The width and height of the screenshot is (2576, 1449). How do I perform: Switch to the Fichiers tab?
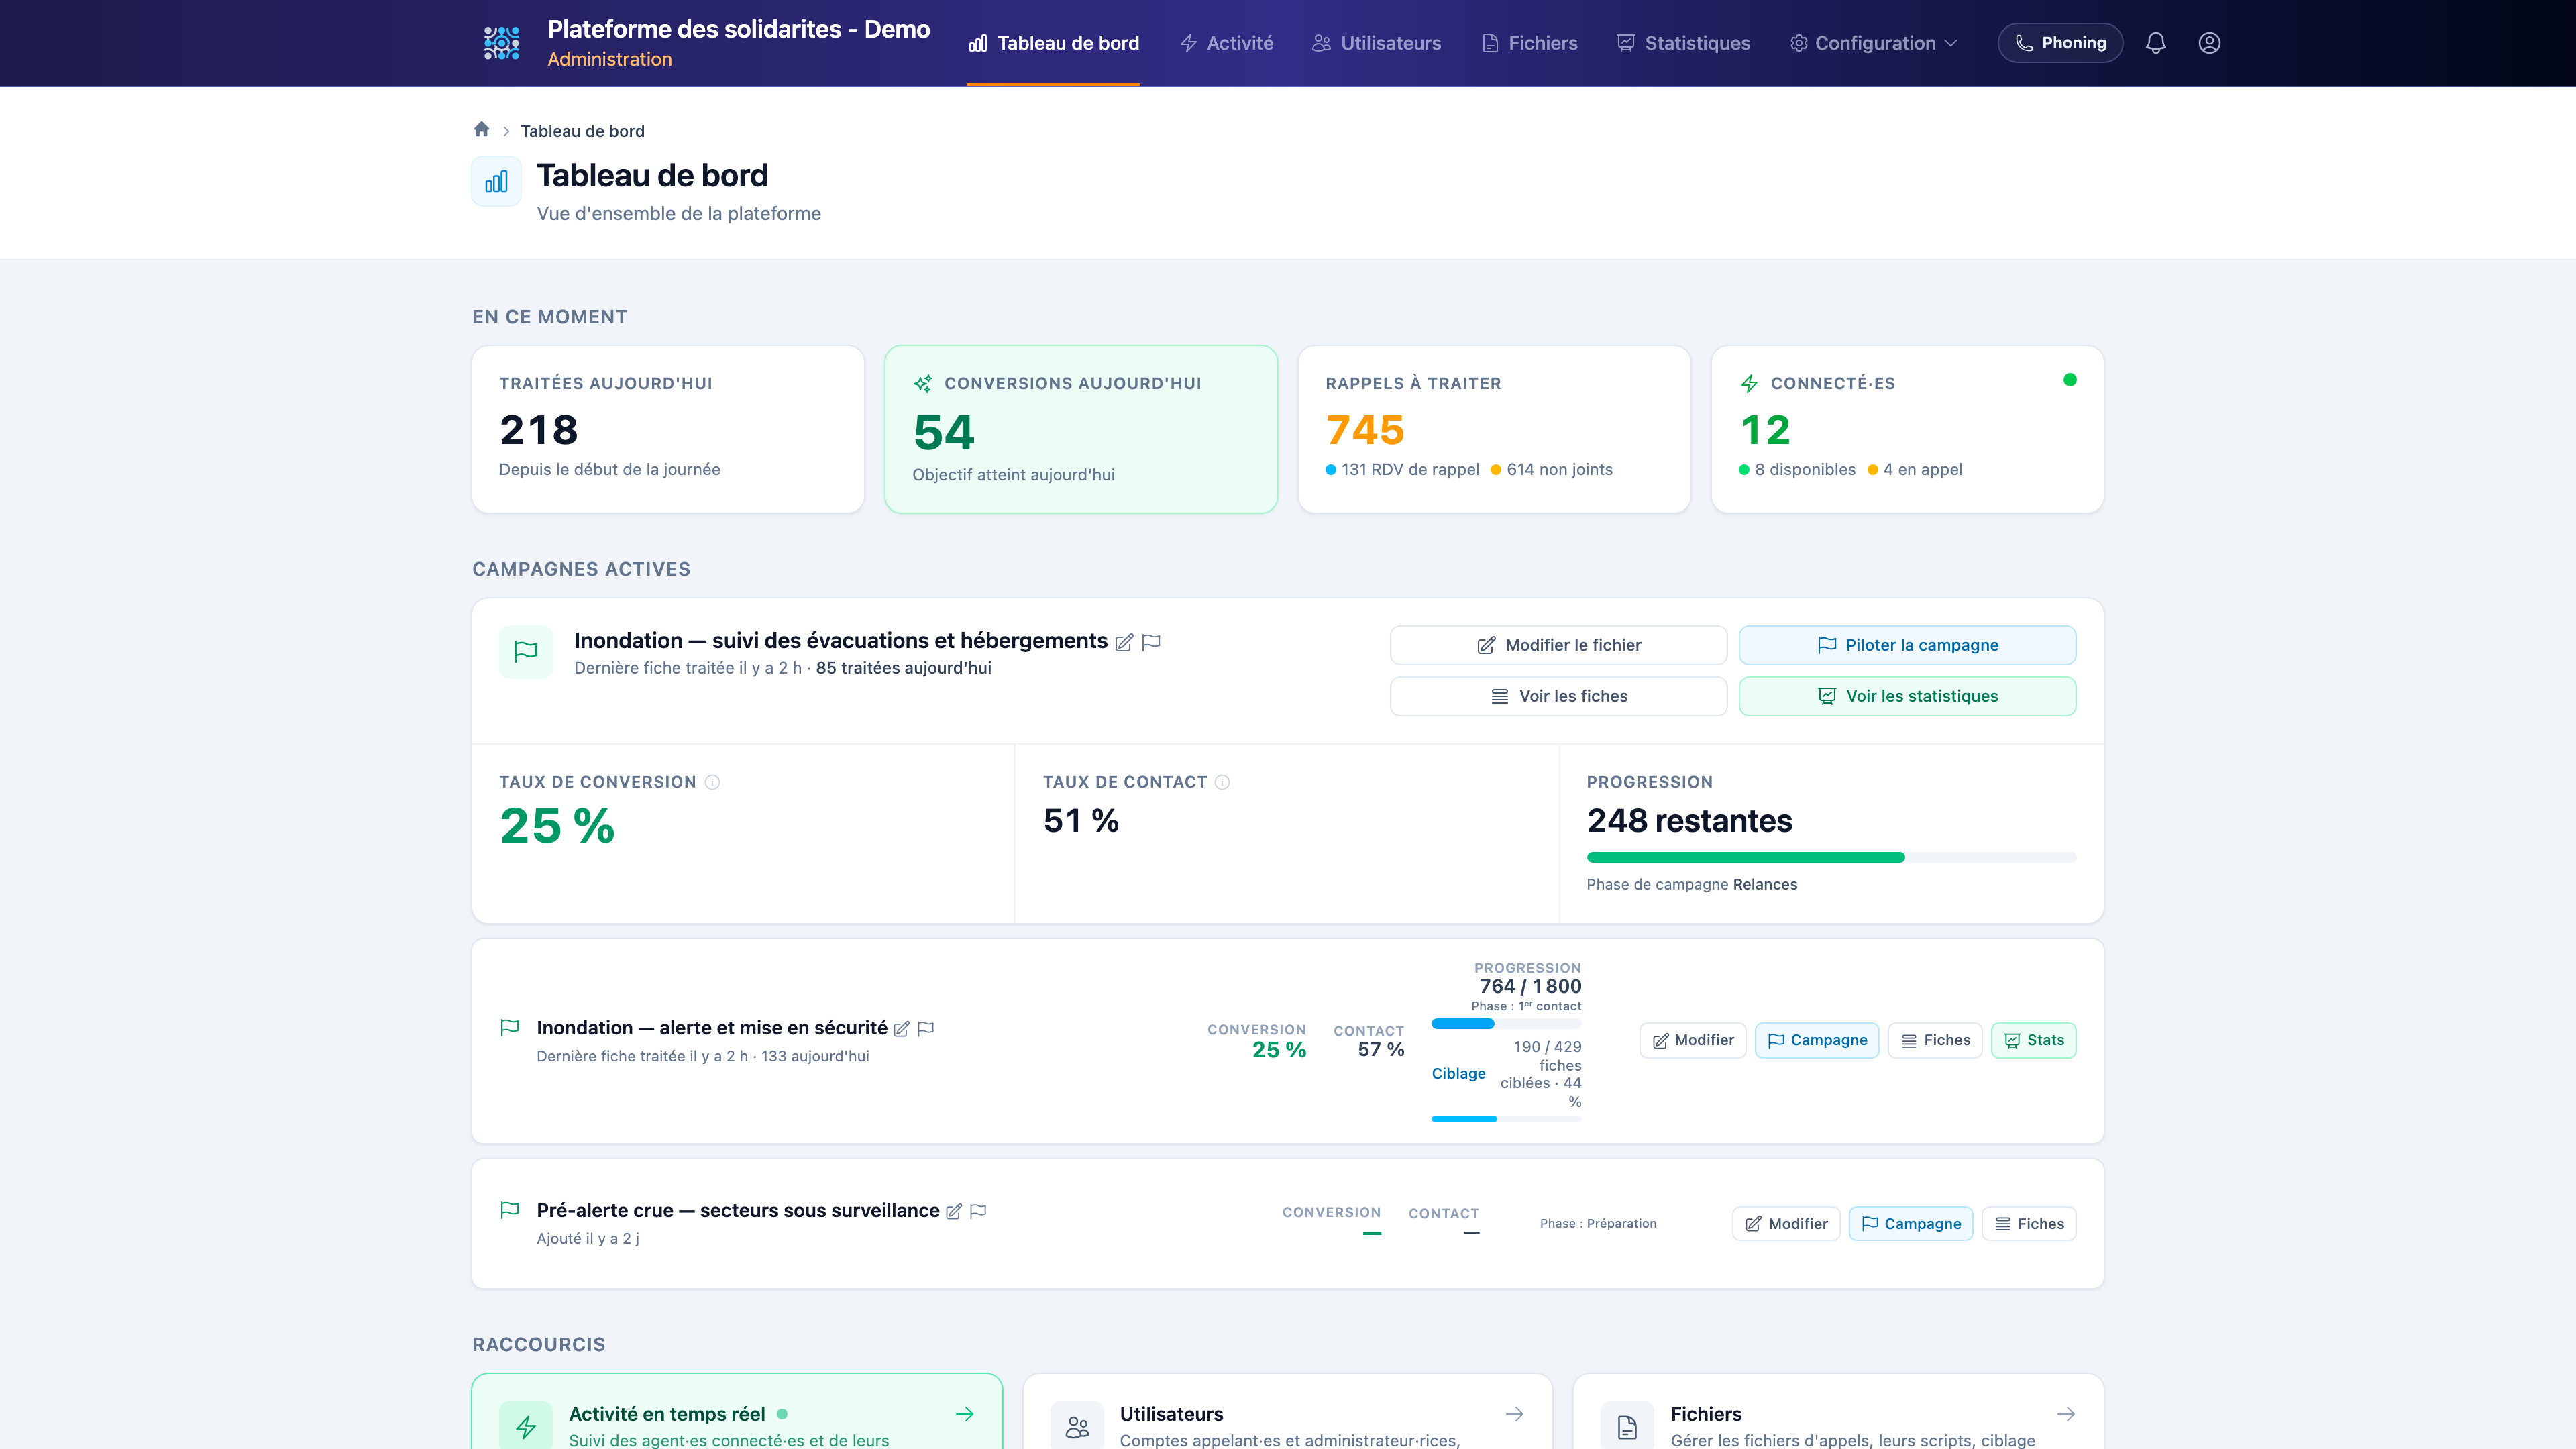coord(1529,43)
